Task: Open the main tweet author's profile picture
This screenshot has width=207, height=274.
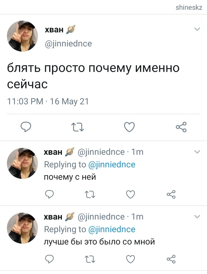Action: coord(22,36)
